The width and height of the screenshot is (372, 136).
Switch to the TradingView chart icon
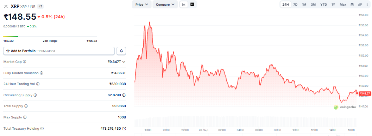pyautogui.click(x=192, y=5)
